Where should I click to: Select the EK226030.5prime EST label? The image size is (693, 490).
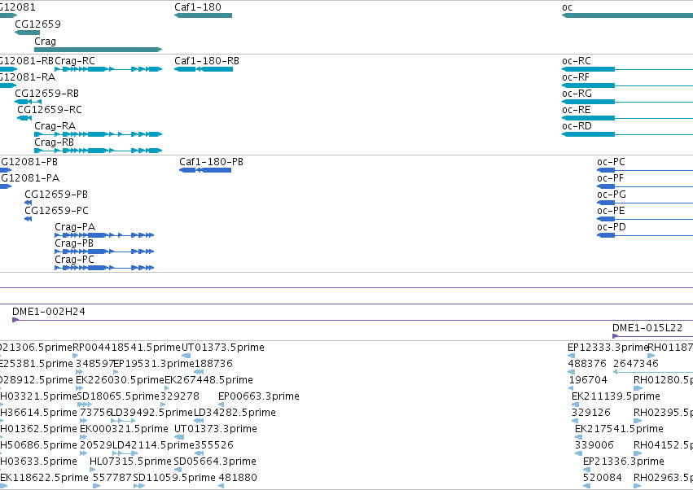[x=121, y=380]
